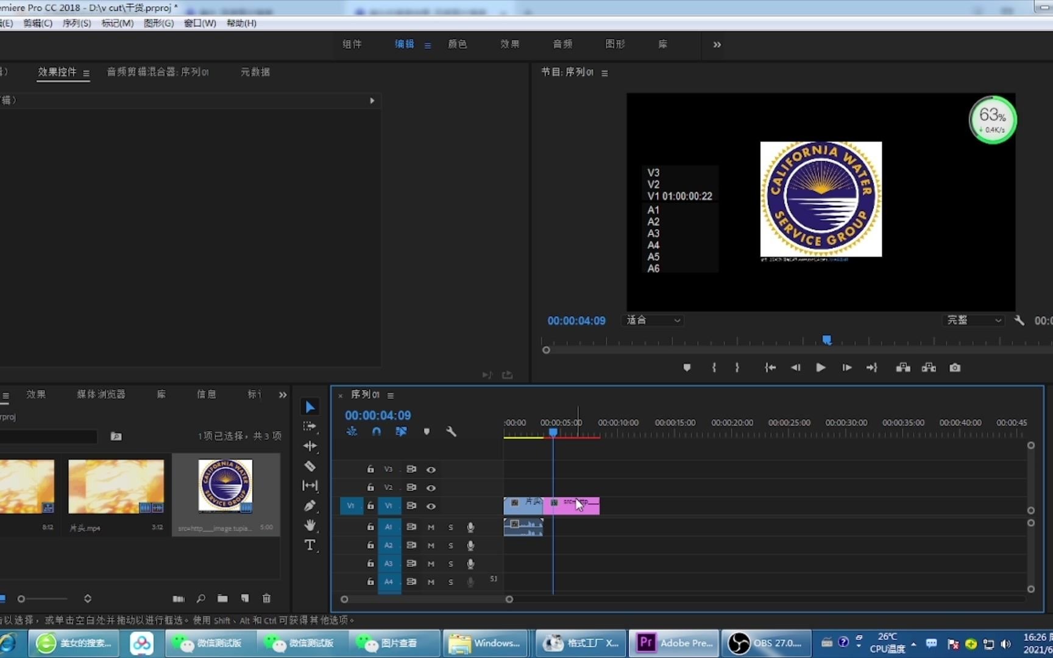1053x658 pixels.
Task: Show more project panel tabs chevron
Action: tap(283, 395)
